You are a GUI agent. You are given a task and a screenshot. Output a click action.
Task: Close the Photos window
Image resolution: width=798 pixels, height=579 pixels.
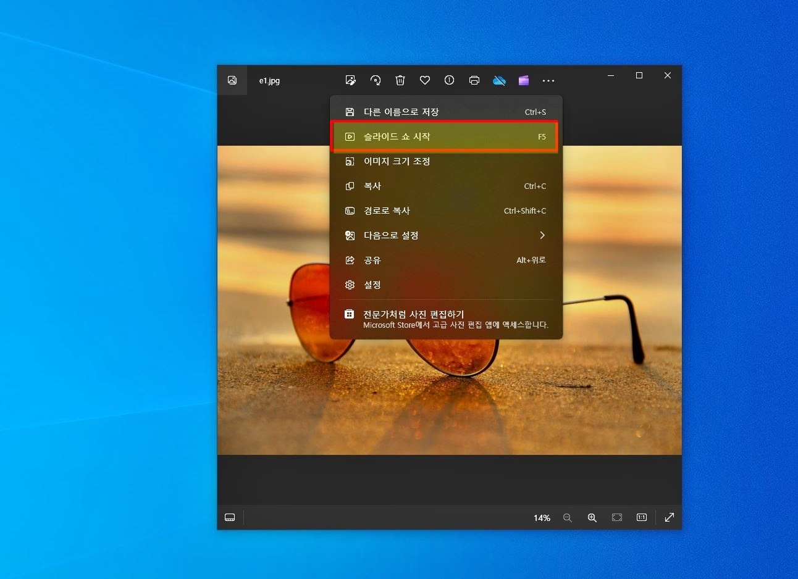[668, 75]
